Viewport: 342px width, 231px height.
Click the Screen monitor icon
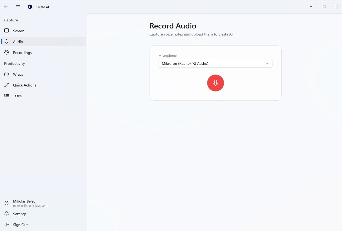(7, 31)
